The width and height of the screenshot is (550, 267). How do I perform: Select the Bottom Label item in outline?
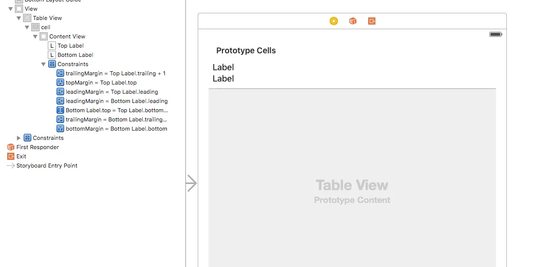click(x=75, y=55)
